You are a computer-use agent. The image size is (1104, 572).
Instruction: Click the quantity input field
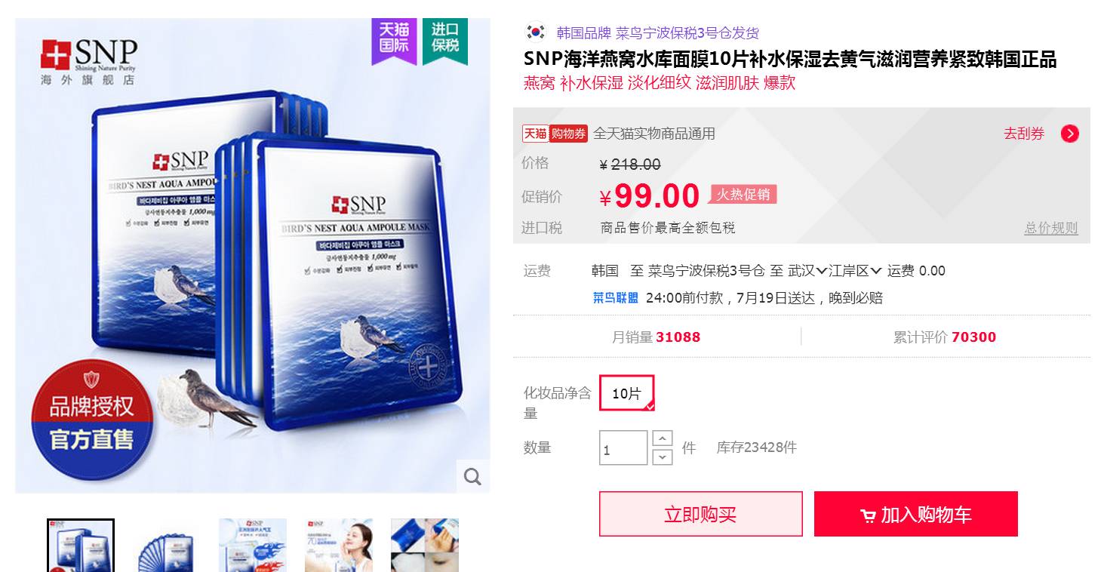pos(623,448)
